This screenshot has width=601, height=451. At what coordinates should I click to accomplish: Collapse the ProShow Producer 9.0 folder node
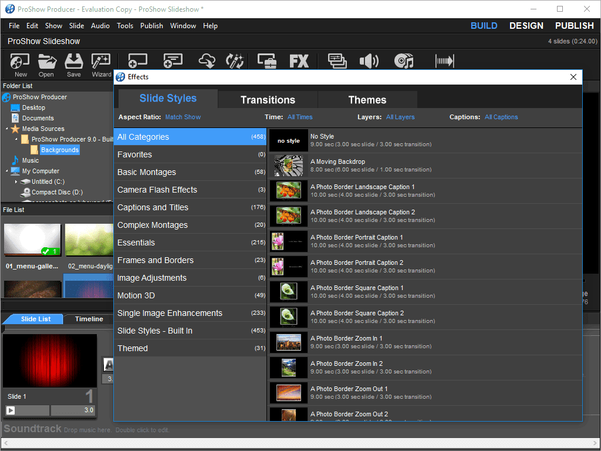16,139
